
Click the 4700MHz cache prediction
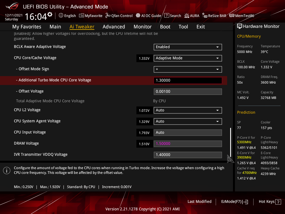tap(249, 173)
